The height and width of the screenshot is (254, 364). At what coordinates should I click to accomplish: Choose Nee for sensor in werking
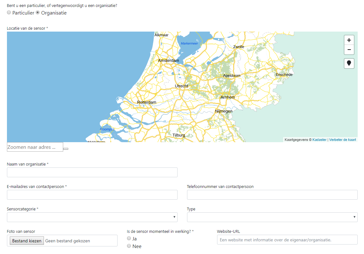click(x=129, y=246)
